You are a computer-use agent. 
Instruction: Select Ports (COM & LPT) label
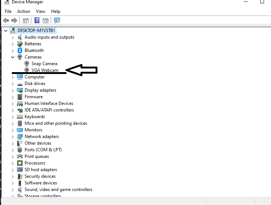point(43,150)
